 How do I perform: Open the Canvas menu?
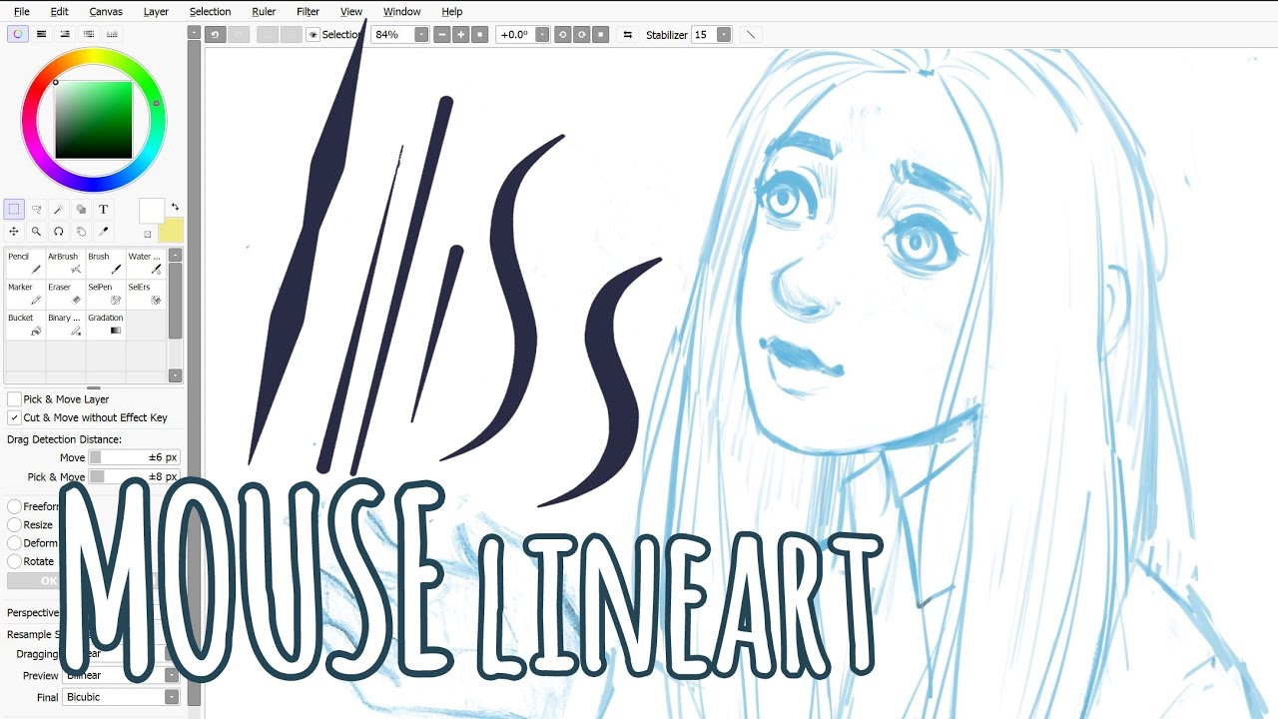(105, 11)
